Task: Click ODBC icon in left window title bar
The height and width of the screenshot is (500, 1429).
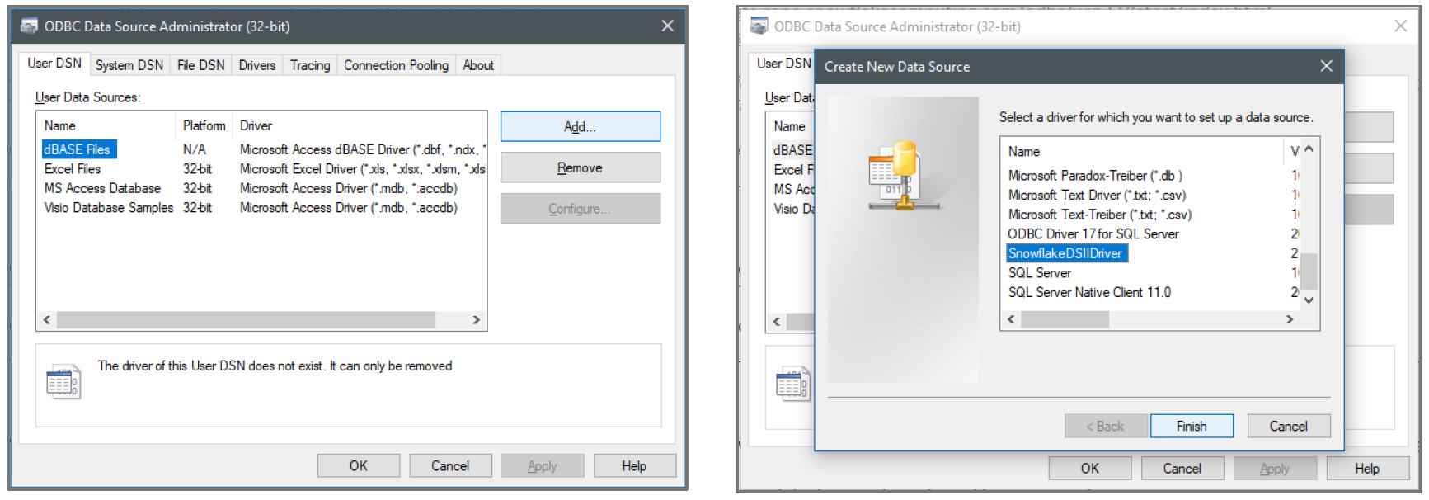Action: tap(29, 26)
